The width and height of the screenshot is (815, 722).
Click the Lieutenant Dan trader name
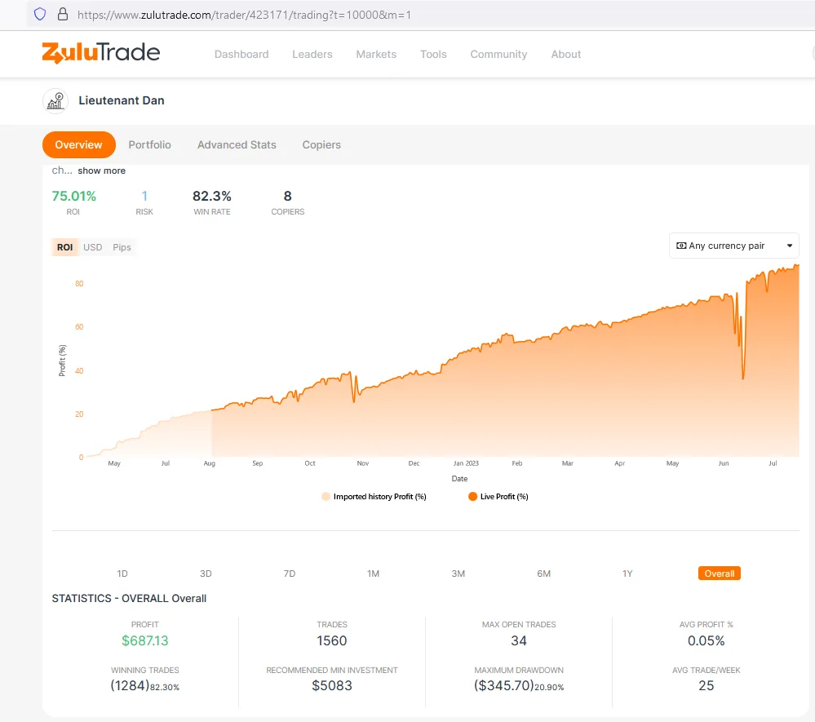[122, 100]
